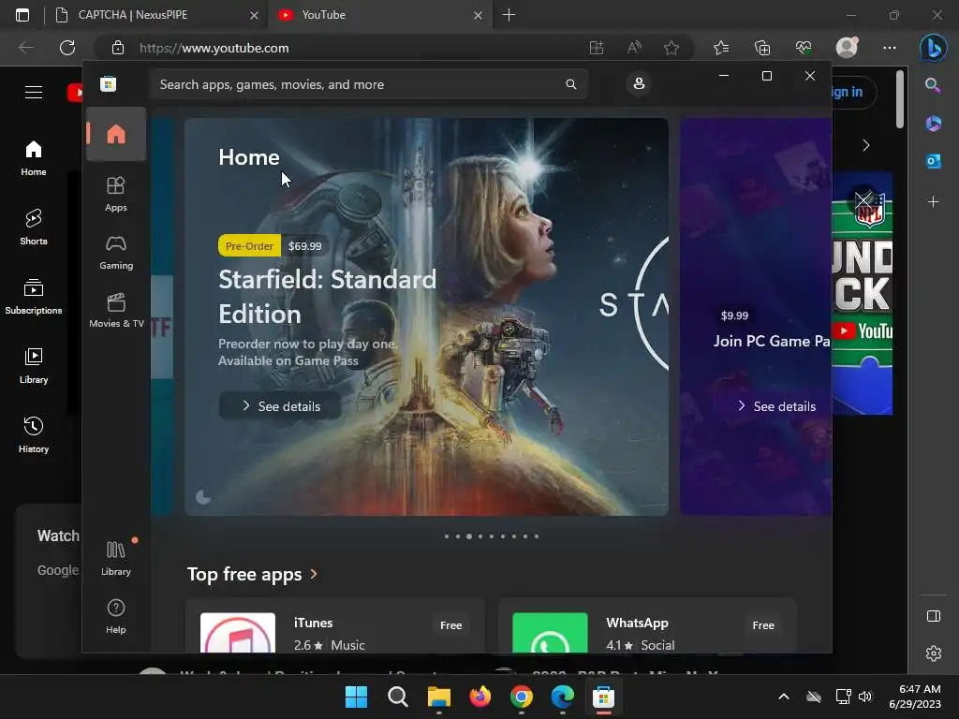Click the YouTube next chevron arrow
Viewport: 959px width, 719px height.
click(866, 145)
